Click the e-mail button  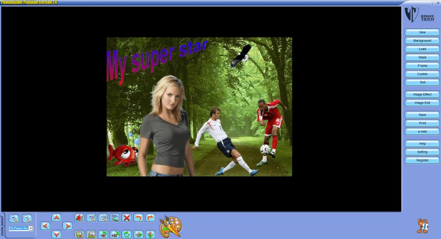click(x=422, y=131)
